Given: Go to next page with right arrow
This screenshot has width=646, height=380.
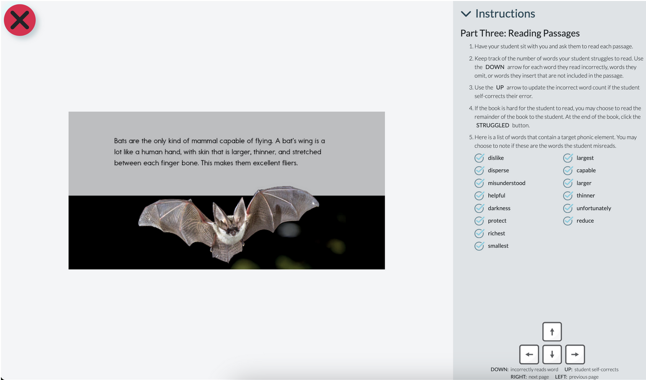Looking at the screenshot, I should coord(575,354).
